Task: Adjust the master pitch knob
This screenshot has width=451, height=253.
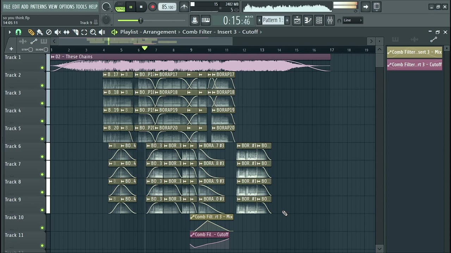Action: [x=106, y=20]
